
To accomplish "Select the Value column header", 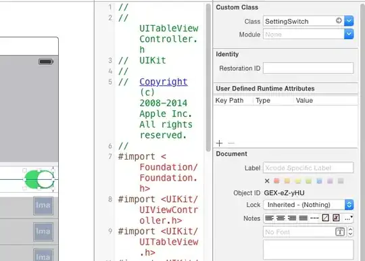I will click(x=304, y=100).
